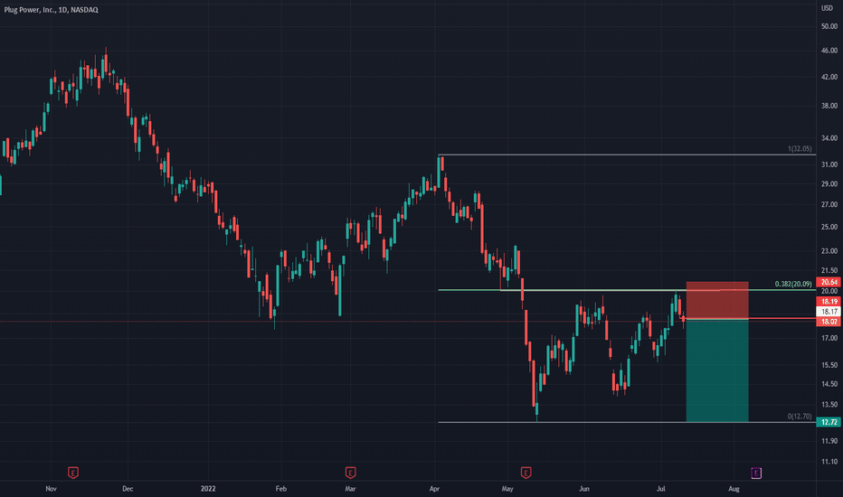Select the red 18.19 price tag
This screenshot has height=497, width=843.
(829, 302)
